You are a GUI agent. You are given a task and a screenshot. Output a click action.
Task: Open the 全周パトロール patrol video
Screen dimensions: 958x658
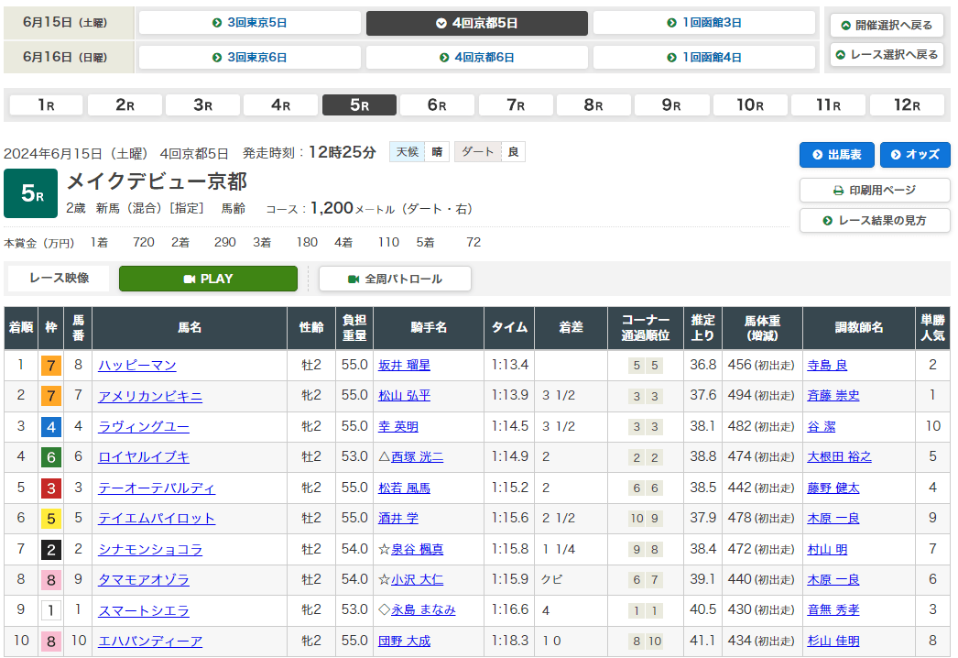(395, 279)
